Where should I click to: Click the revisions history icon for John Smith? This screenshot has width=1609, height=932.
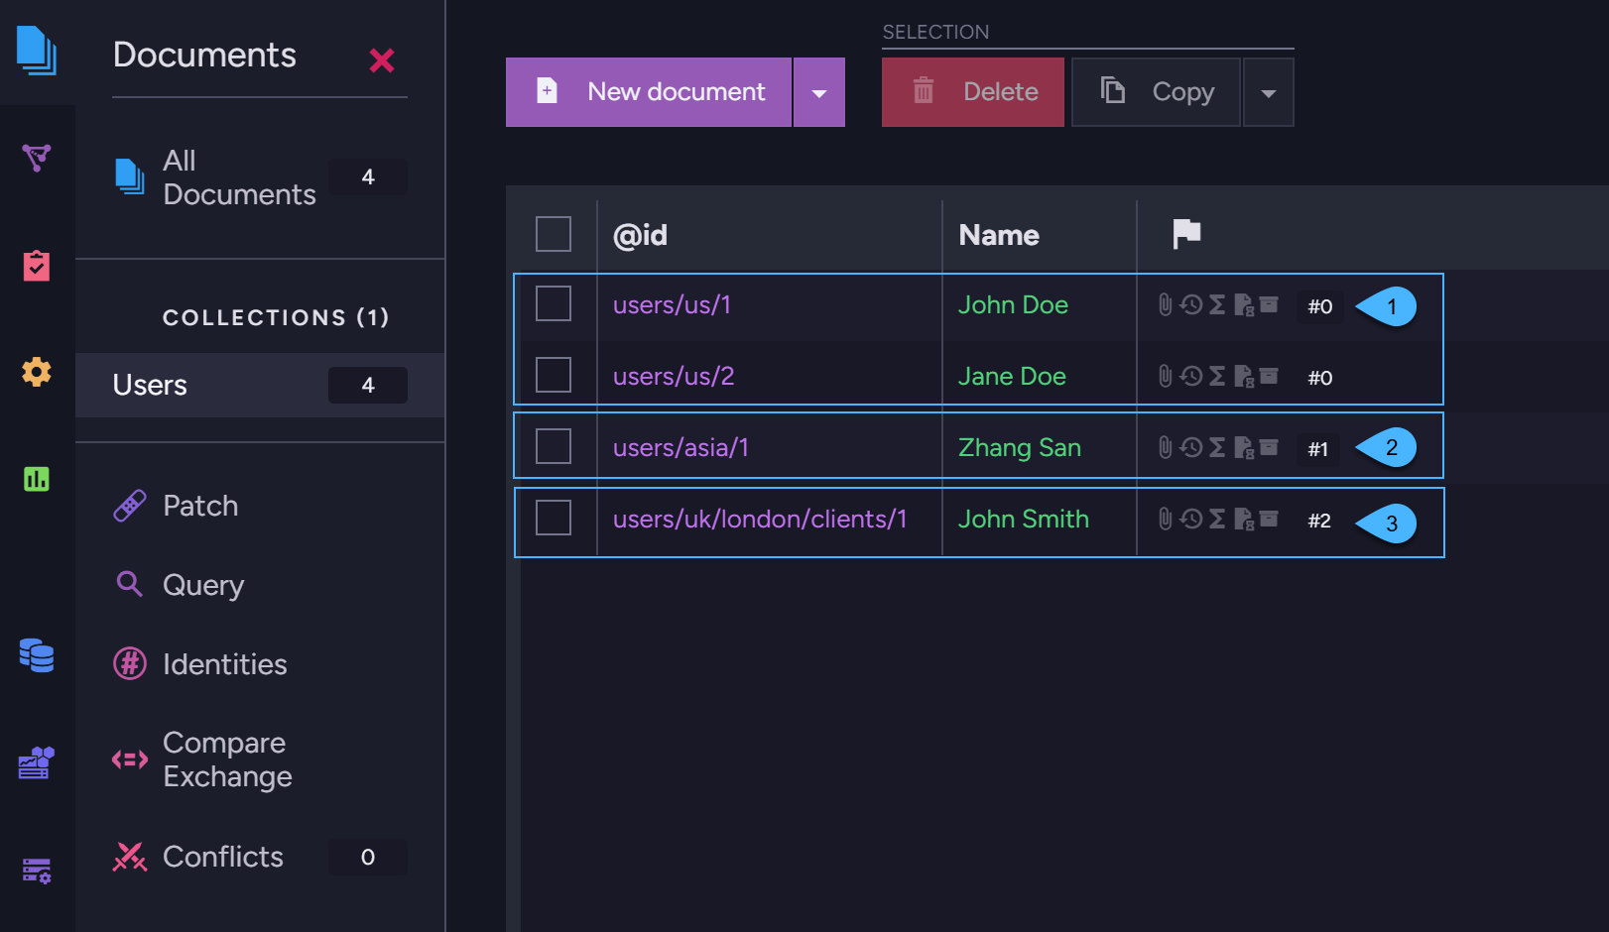(x=1191, y=519)
